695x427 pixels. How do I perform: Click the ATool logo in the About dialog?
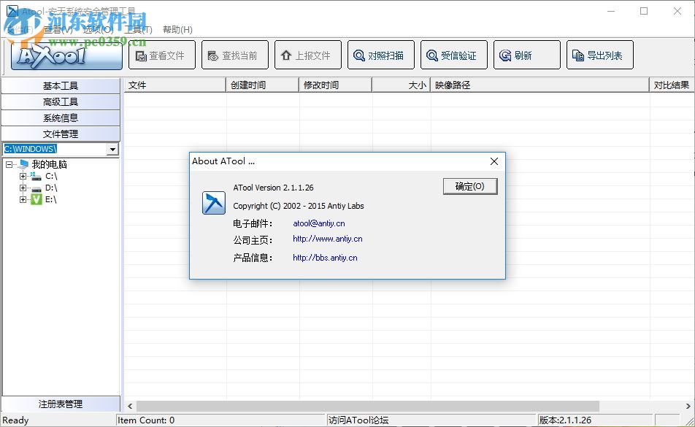tap(213, 203)
